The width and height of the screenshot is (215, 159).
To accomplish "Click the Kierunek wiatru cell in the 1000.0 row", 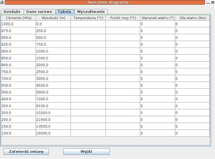I will coord(158,24).
